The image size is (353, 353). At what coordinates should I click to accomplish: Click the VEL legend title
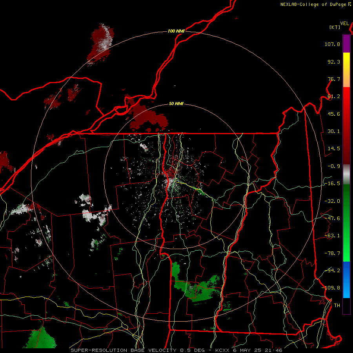point(344,24)
